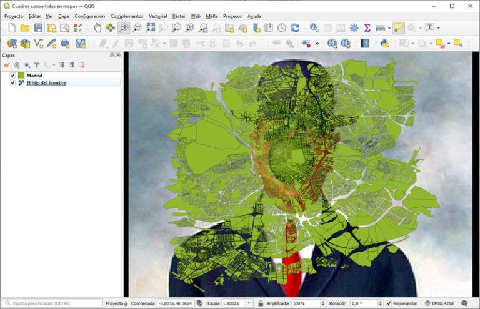Image resolution: width=480 pixels, height=309 pixels.
Task: Click the New SpatiaLite Layer feather icon
Action: point(51,44)
